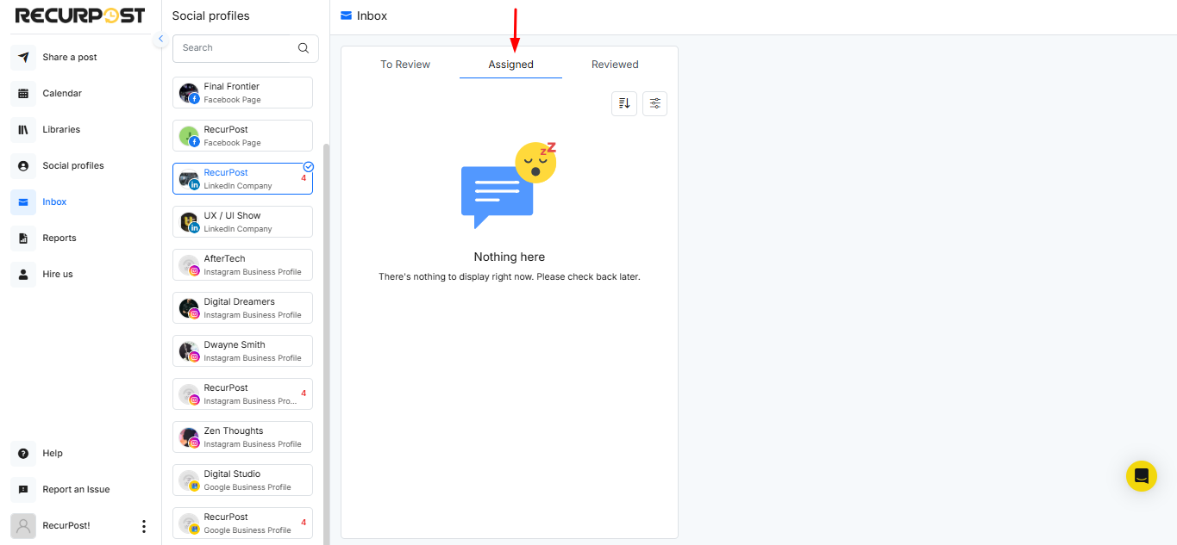Click the Calendar icon in sidebar
The height and width of the screenshot is (545, 1177).
pos(23,93)
